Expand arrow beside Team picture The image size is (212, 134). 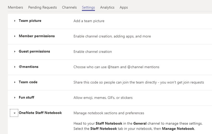(x=15, y=21)
